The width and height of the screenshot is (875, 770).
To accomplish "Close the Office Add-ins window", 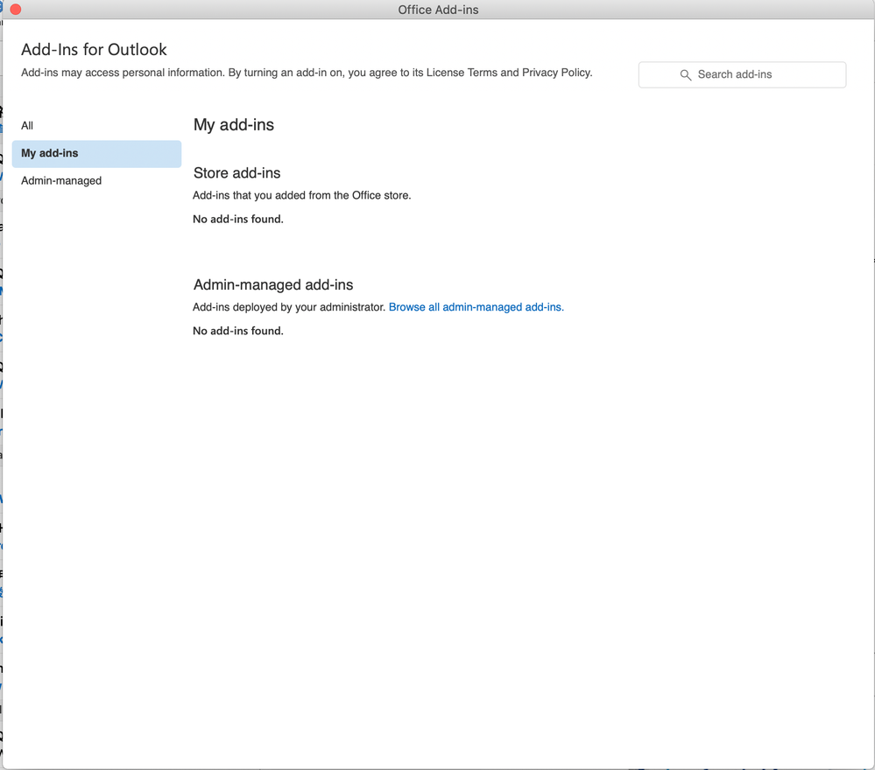I will point(16,10).
